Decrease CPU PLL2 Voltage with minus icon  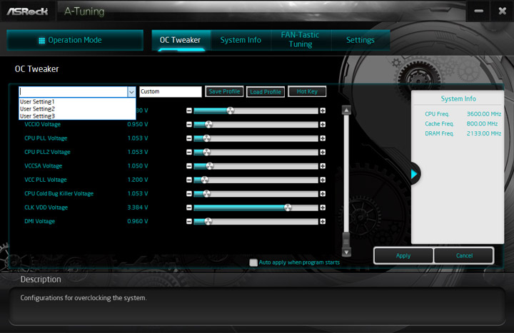click(188, 153)
